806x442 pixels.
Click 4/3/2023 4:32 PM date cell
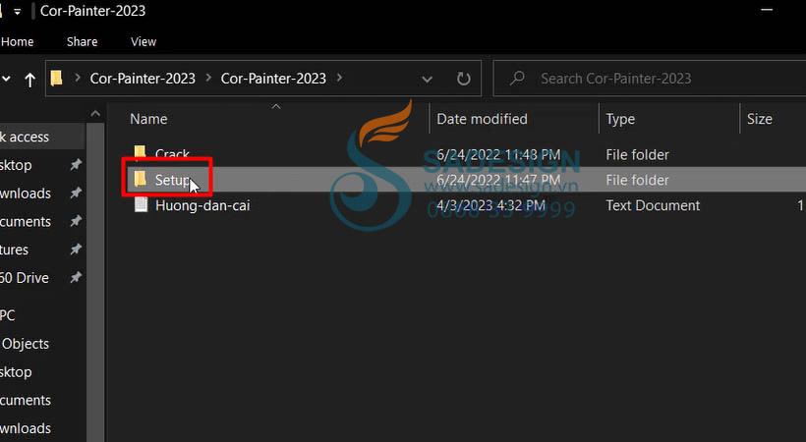point(490,205)
